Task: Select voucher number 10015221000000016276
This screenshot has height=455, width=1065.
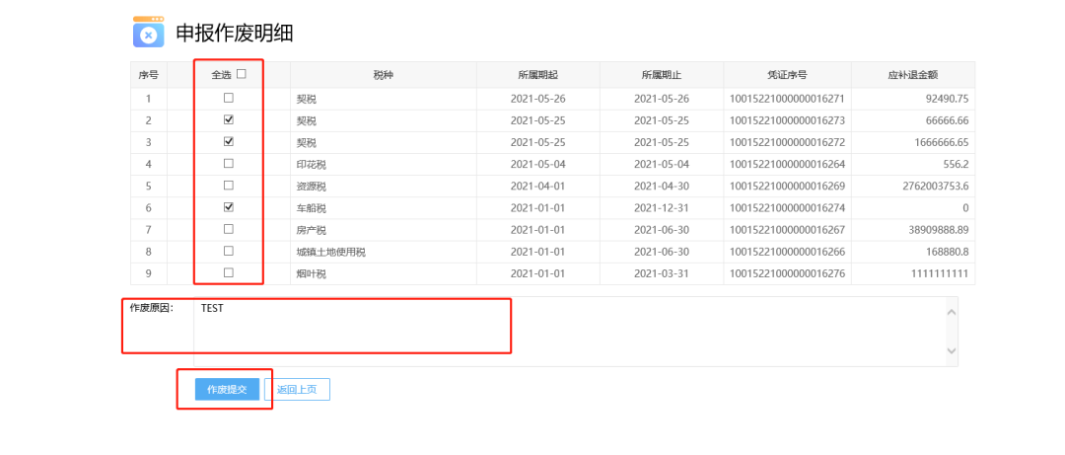Action: 787,273
